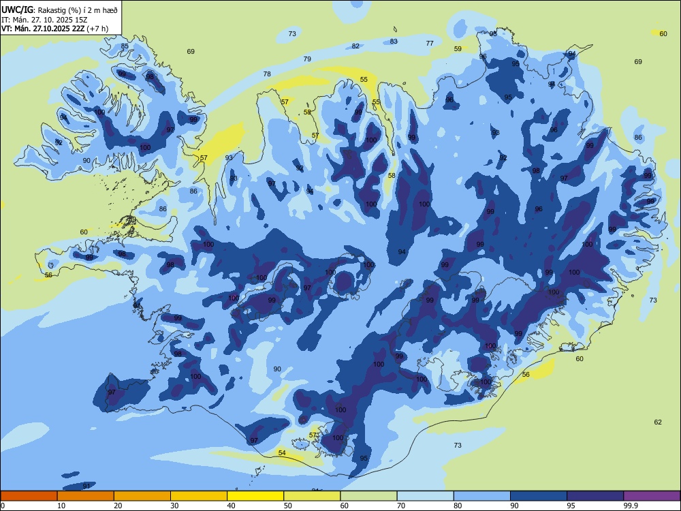Click the medium blue 80–90 legend swatch
This screenshot has height=511, width=681.
482,496
